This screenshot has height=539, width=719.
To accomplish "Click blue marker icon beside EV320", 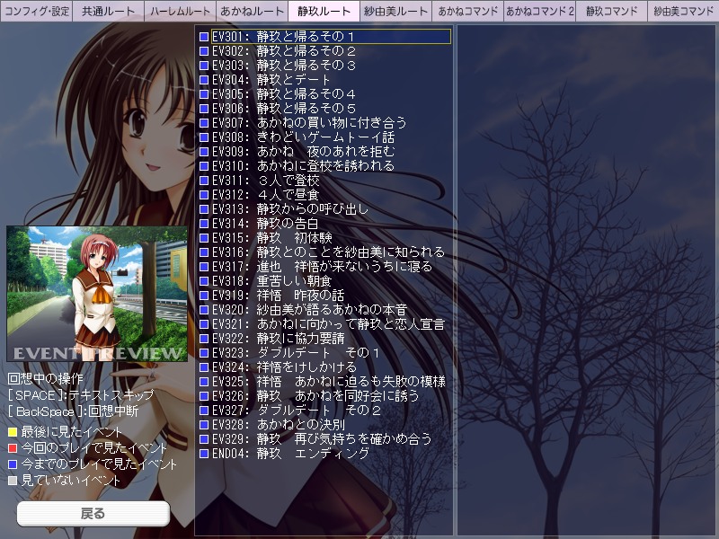I will tap(204, 310).
